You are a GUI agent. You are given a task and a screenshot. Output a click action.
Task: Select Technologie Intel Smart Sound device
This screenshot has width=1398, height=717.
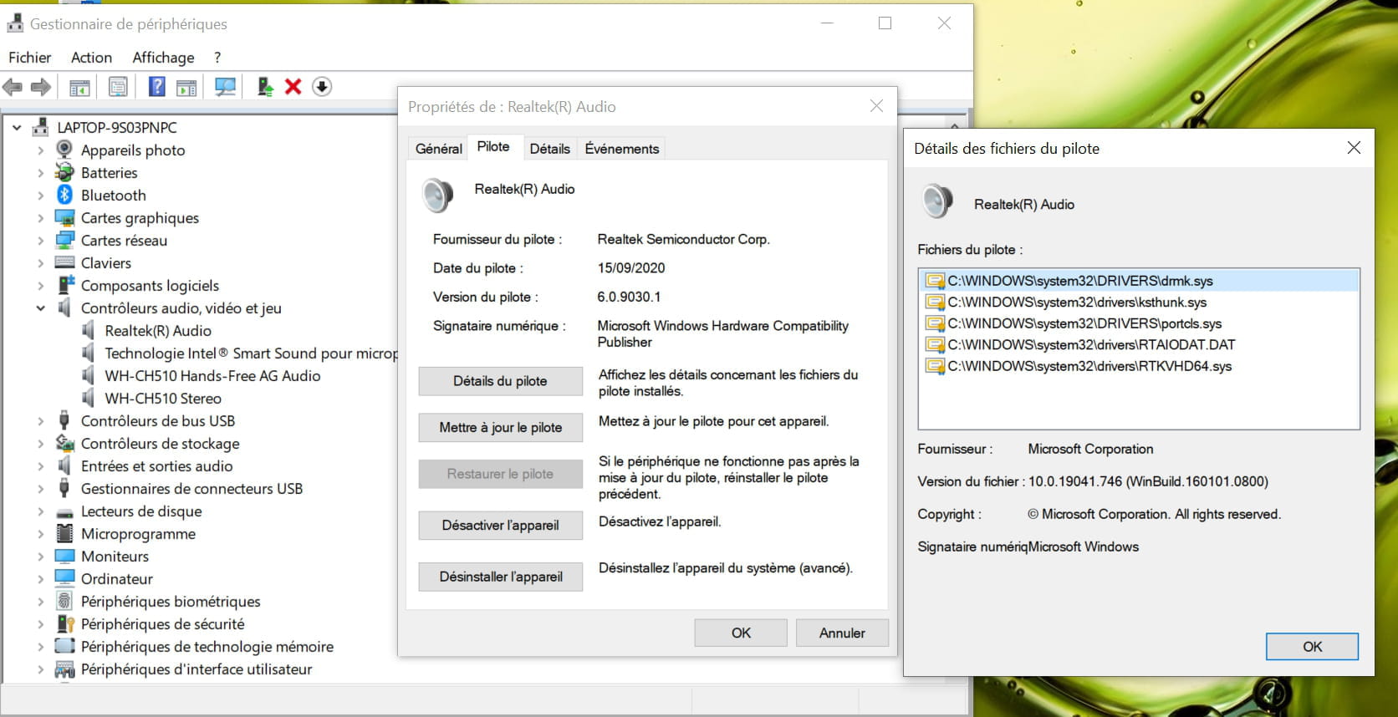(x=251, y=353)
